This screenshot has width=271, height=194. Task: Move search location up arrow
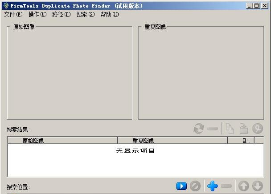pyautogui.click(x=244, y=186)
